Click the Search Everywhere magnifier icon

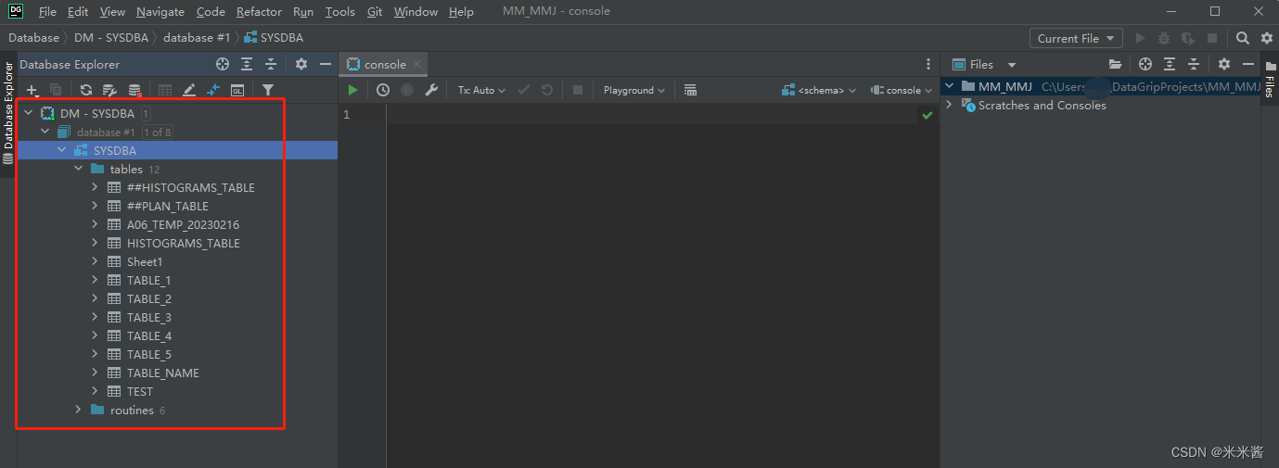pos(1243,38)
